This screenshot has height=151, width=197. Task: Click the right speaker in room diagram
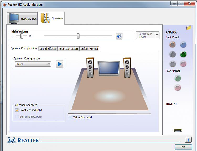pos(127,68)
